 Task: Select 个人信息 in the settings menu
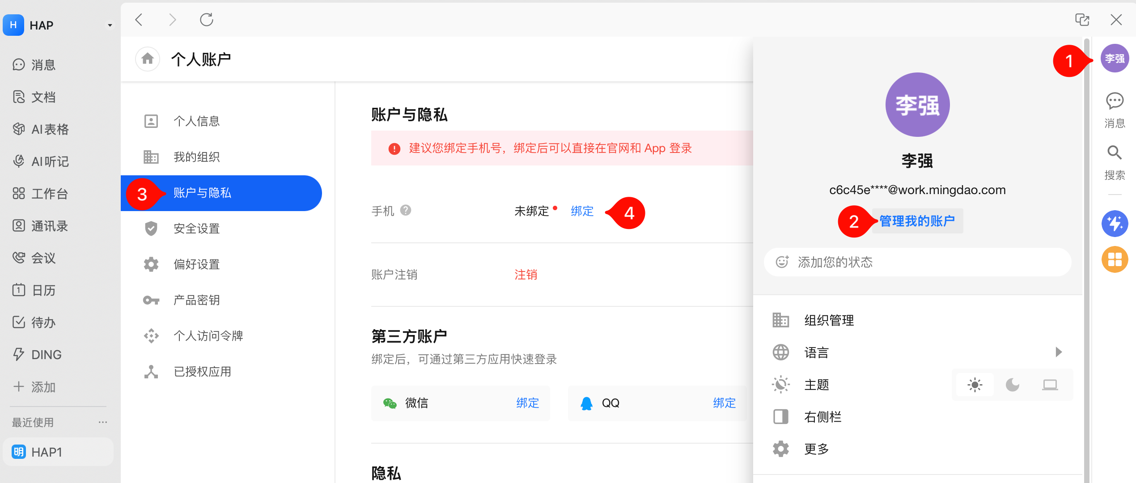pyautogui.click(x=221, y=121)
